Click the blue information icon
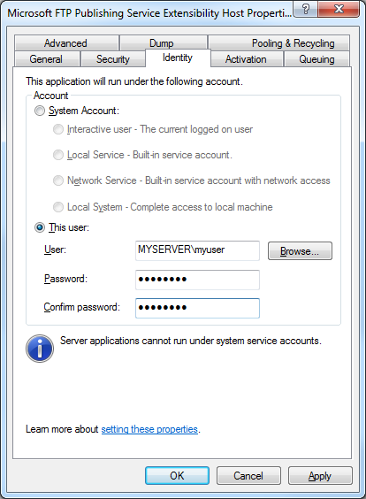The width and height of the screenshot is (366, 499). tap(40, 349)
